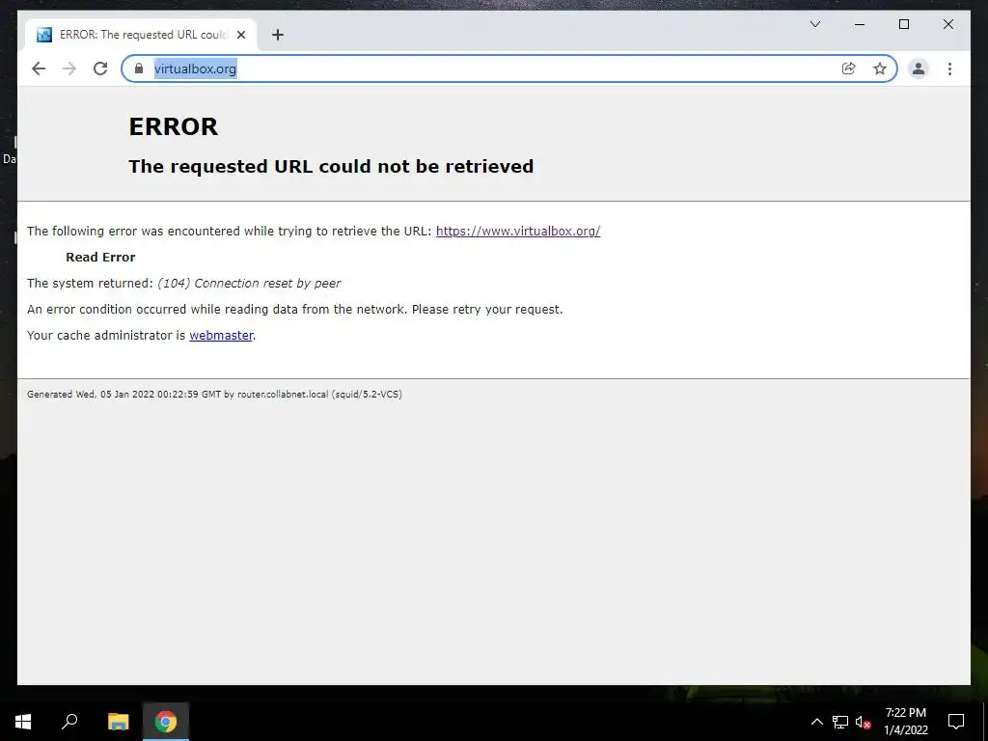Click the webmaster link
This screenshot has height=741, width=988.
(221, 335)
